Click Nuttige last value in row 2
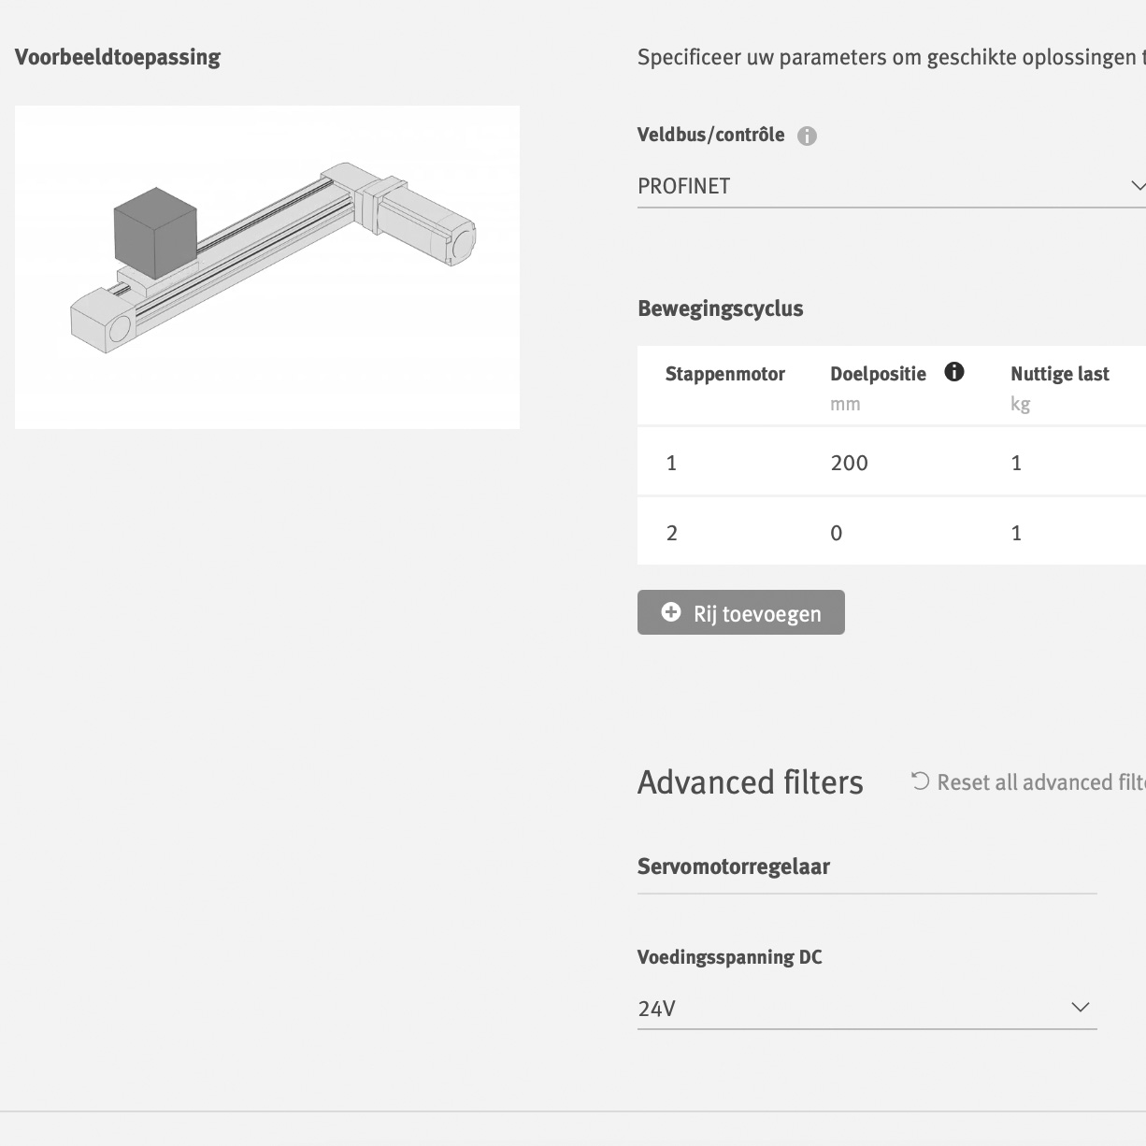 [1016, 533]
